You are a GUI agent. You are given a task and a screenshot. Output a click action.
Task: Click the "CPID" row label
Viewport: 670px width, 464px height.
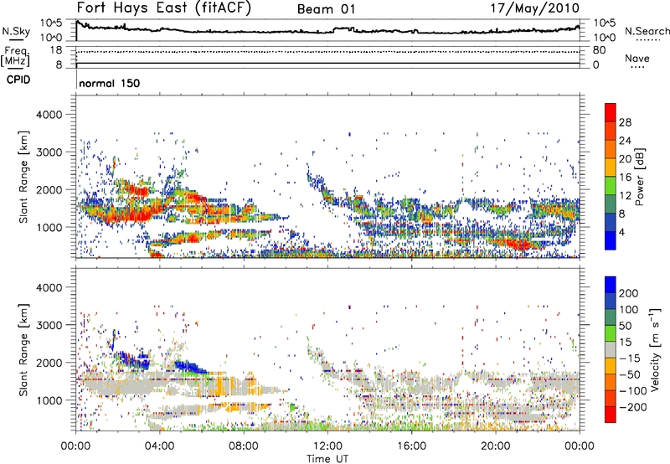(x=18, y=80)
